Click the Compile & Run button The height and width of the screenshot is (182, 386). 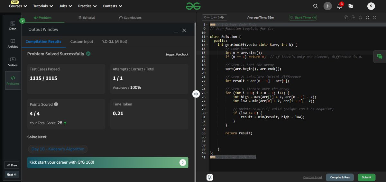tap(340, 177)
